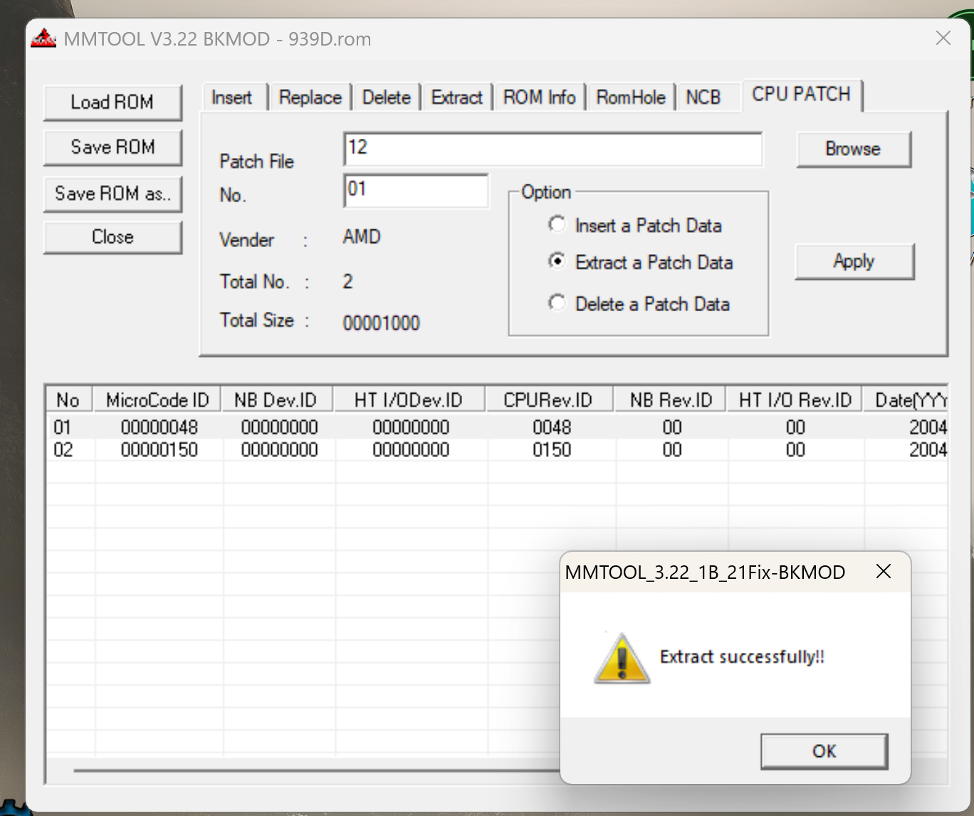
Task: Open the Delete tab
Action: point(387,98)
